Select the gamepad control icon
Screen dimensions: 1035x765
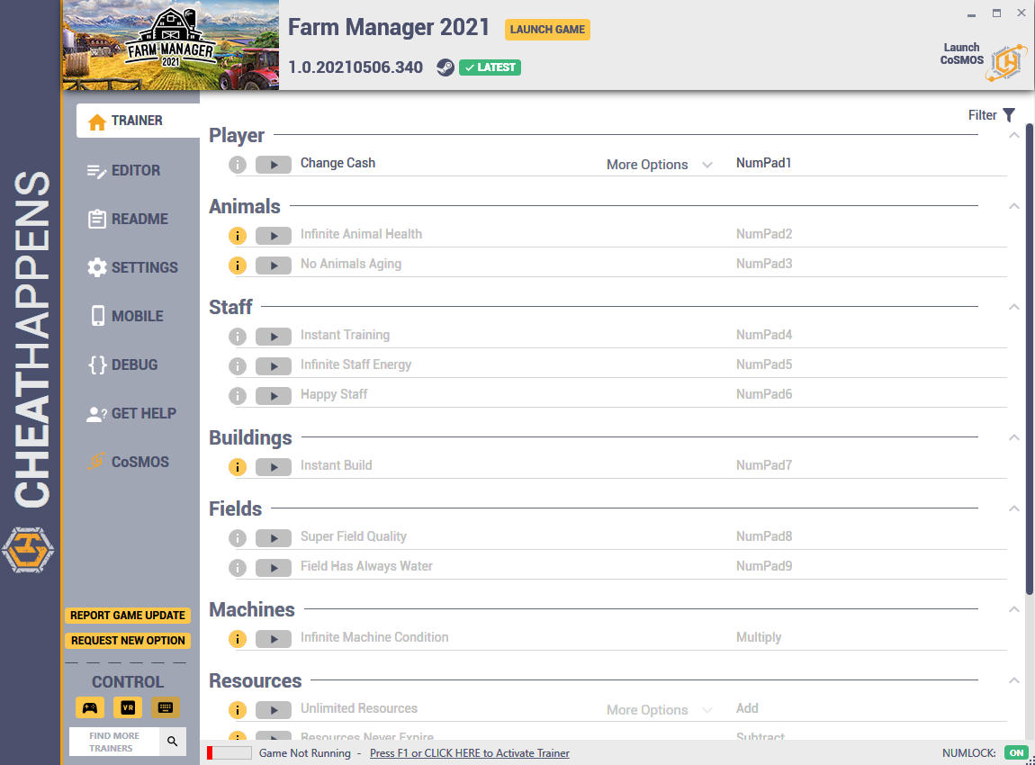90,707
